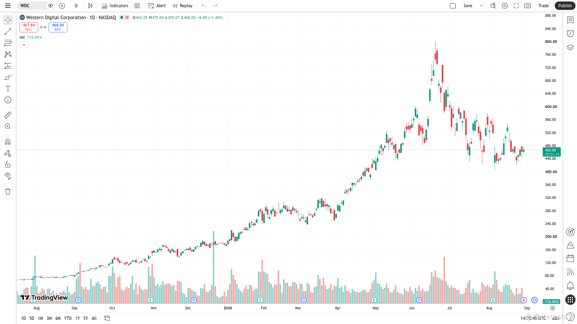Start bar Replay mode

point(182,6)
